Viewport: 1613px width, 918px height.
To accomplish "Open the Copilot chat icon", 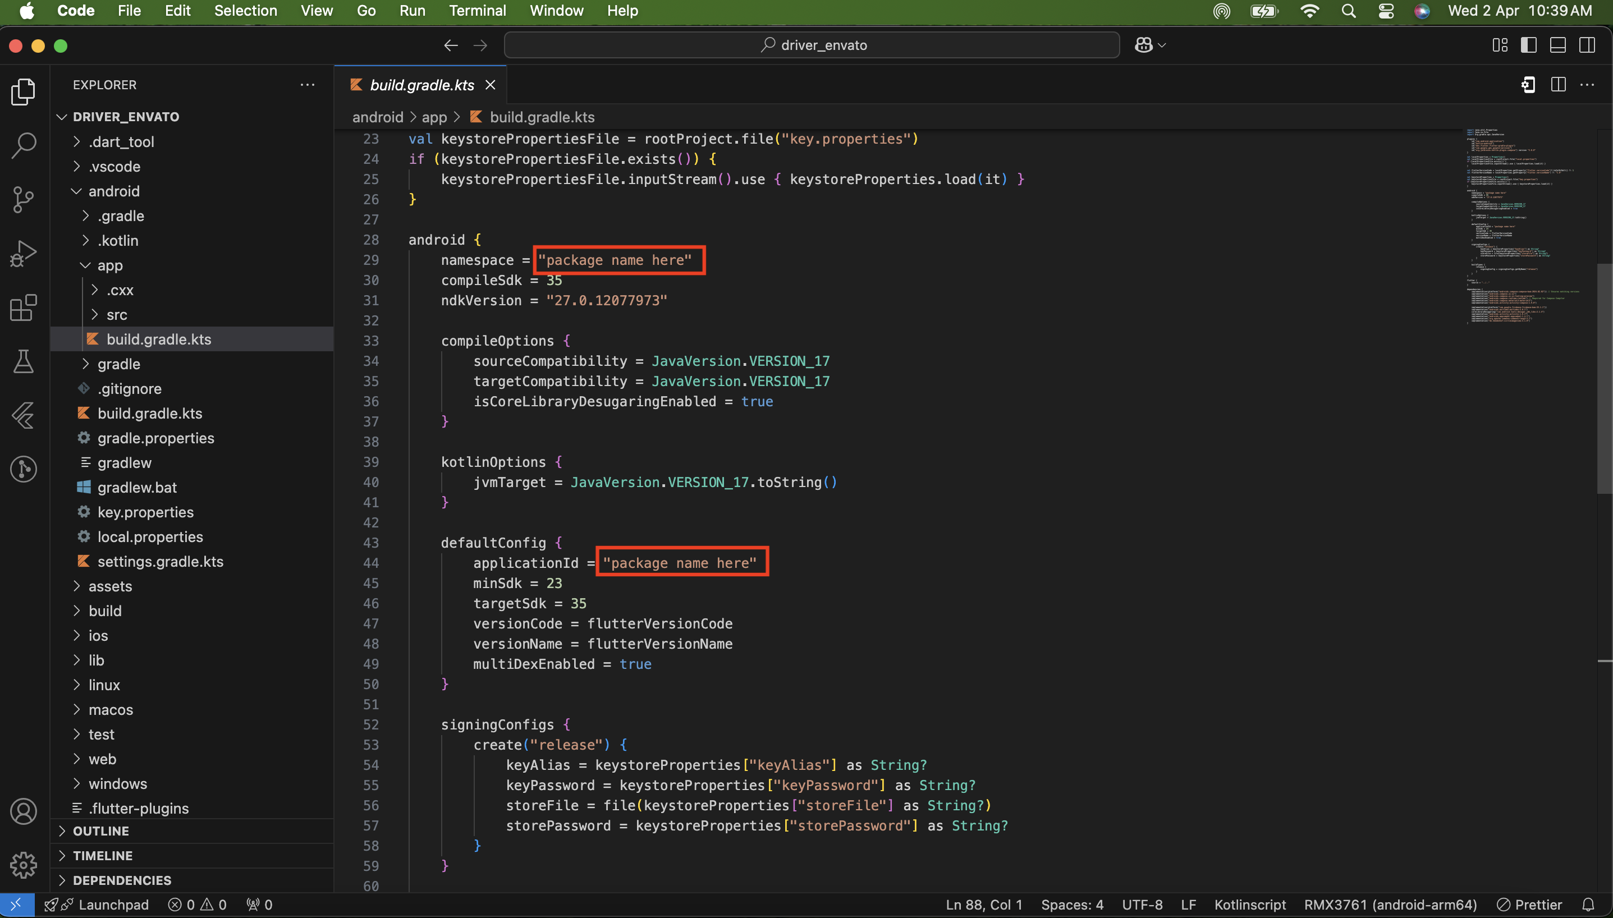I will point(1144,45).
